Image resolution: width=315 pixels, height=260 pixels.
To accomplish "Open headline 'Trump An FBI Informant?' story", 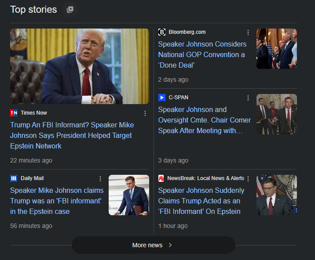I will click(72, 135).
